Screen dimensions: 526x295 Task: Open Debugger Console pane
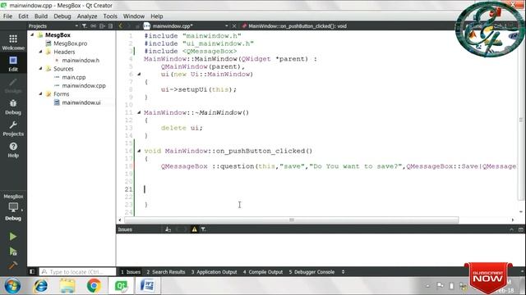(x=311, y=272)
